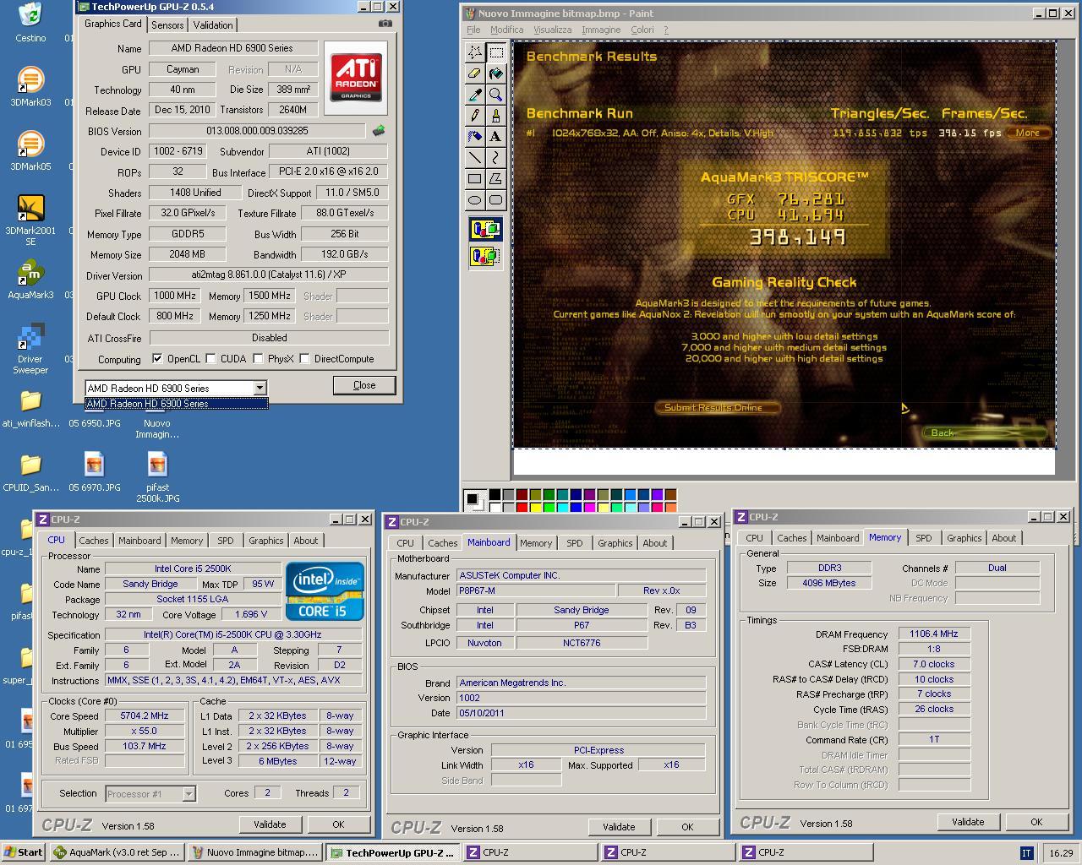Select the Driver Sweeper desktop icon
Viewport: 1082px width, 865px height.
click(x=30, y=349)
